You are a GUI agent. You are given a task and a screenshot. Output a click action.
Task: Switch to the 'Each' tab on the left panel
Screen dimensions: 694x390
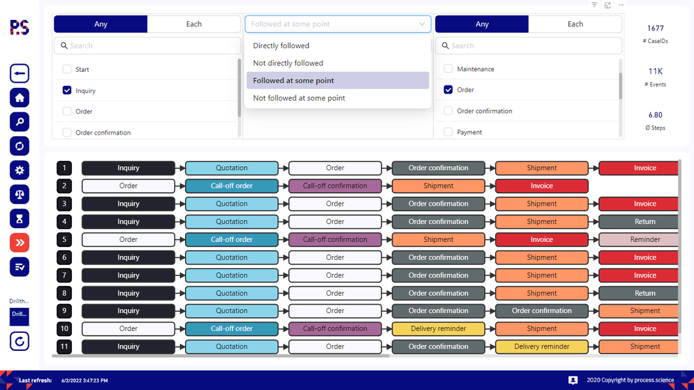click(x=194, y=24)
